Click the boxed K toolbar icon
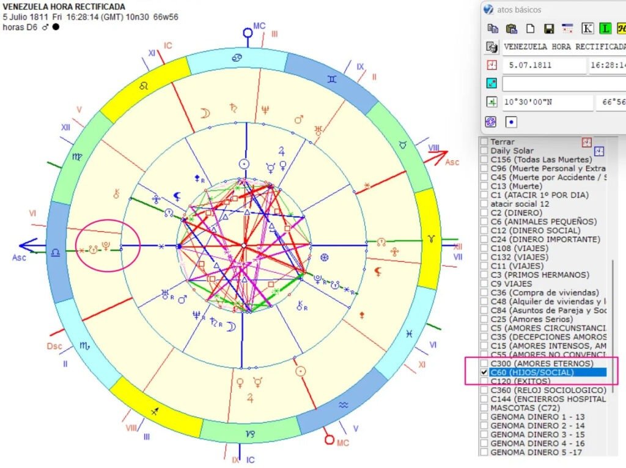Viewport: 626px width, 468px height. coord(587,28)
